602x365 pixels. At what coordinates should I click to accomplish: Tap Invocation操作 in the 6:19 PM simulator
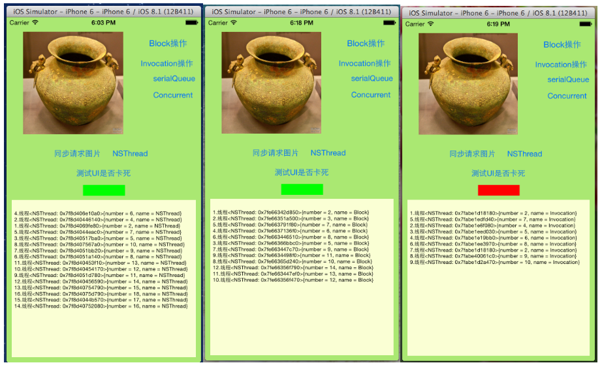coord(561,65)
